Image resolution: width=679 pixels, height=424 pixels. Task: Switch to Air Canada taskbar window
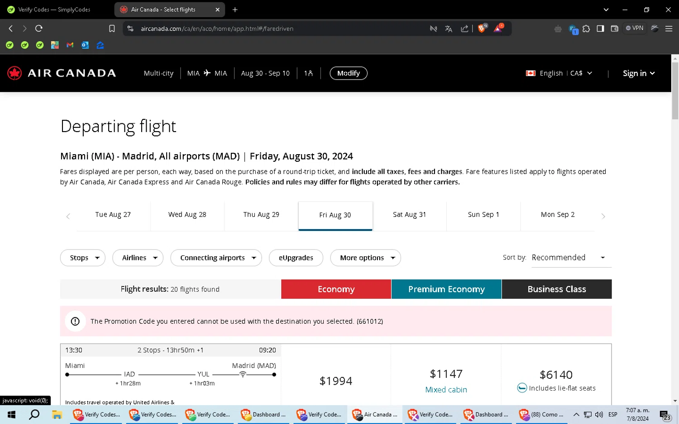tap(375, 415)
